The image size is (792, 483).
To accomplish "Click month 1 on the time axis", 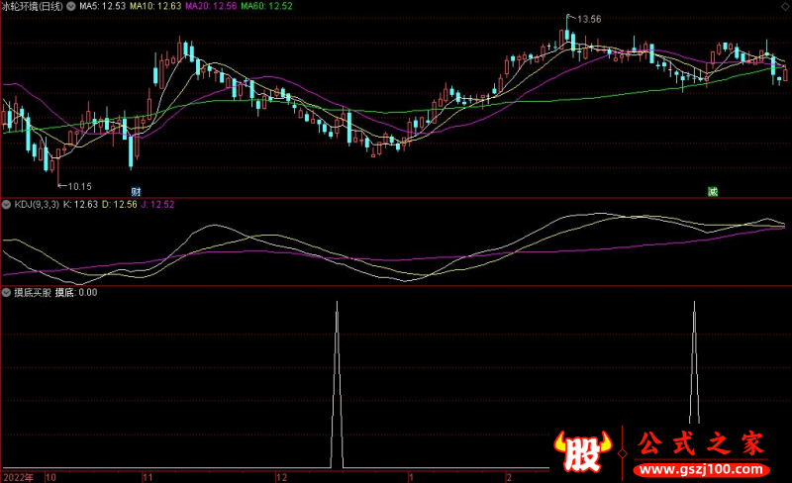I will (x=411, y=477).
